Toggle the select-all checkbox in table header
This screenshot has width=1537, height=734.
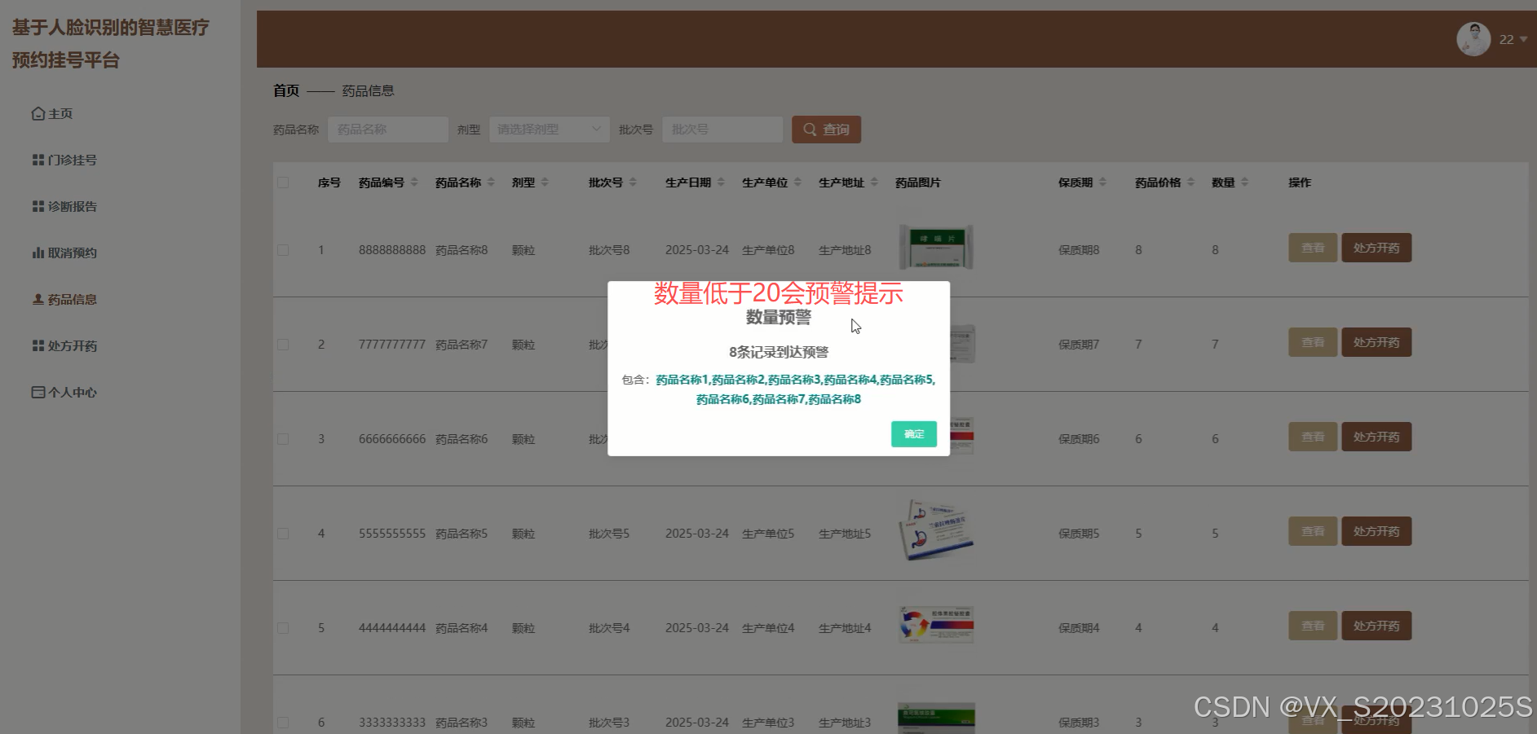coord(283,182)
